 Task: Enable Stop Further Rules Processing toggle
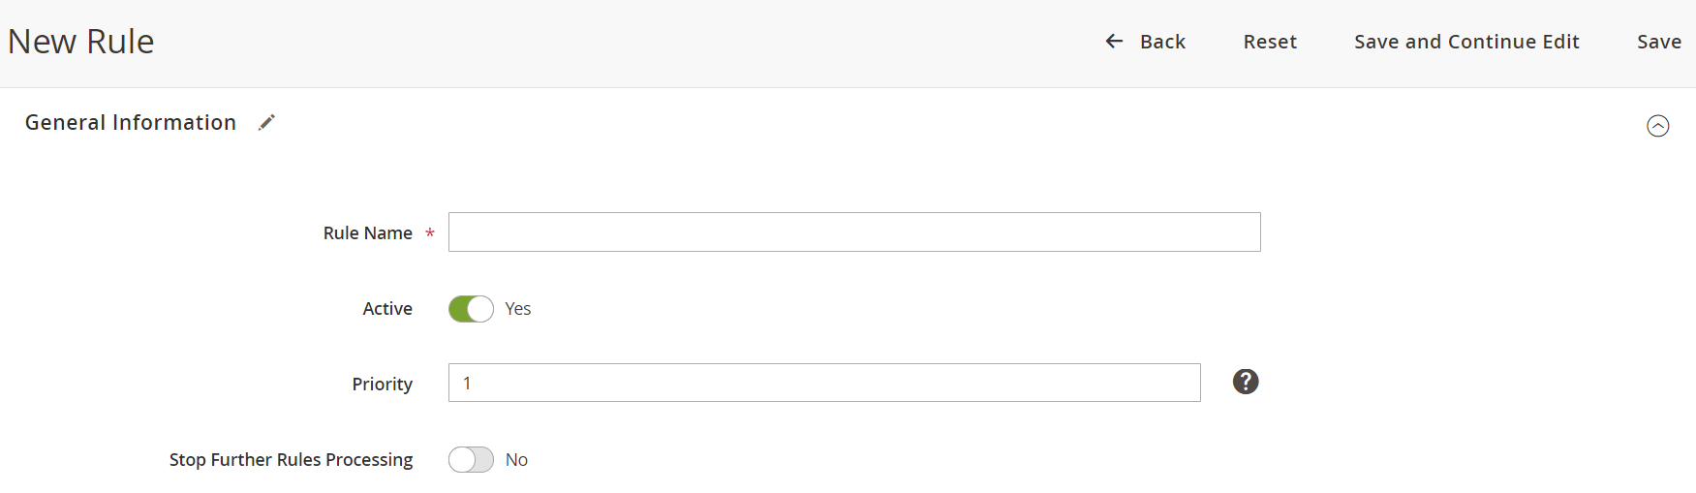coord(471,460)
